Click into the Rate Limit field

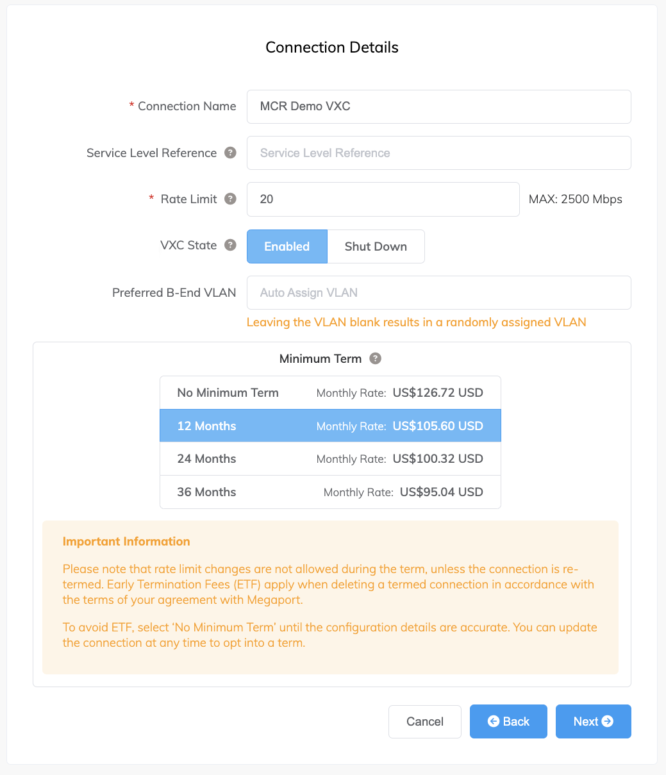383,199
